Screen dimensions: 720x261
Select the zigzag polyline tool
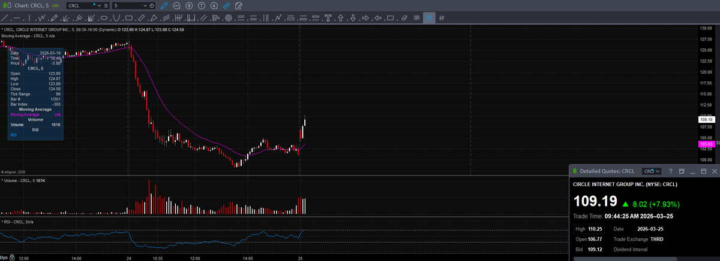coord(42,18)
